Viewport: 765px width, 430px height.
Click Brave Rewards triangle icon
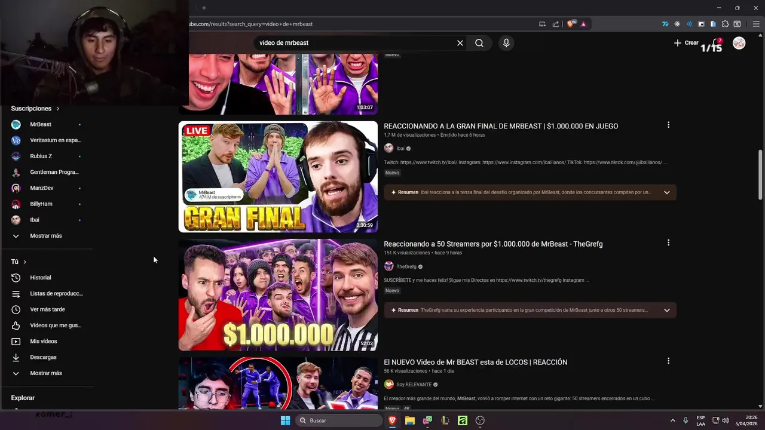583,24
